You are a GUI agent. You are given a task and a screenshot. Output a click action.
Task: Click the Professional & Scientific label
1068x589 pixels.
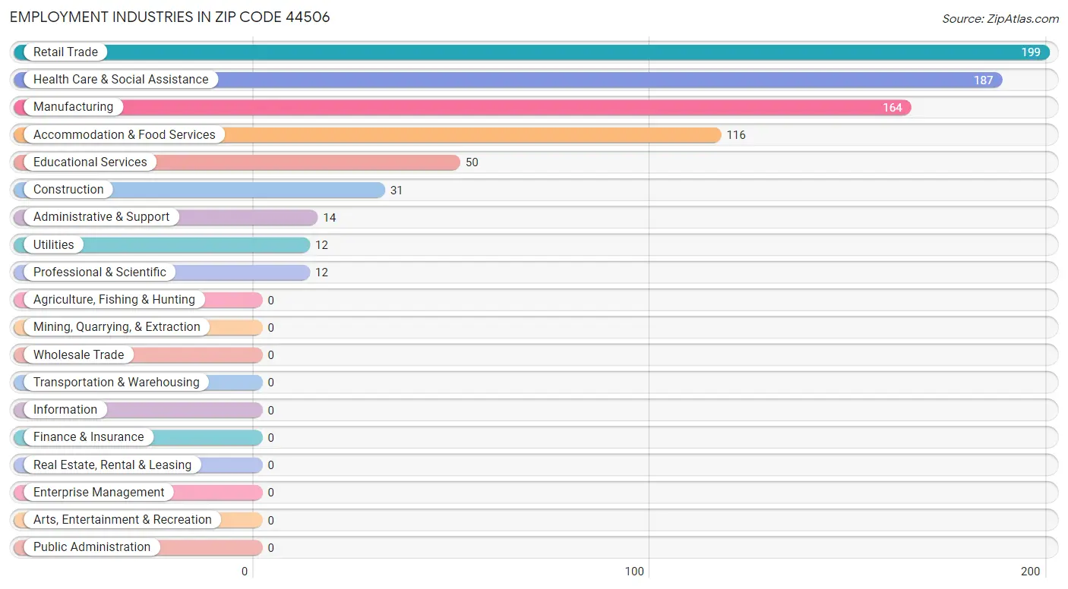click(100, 272)
